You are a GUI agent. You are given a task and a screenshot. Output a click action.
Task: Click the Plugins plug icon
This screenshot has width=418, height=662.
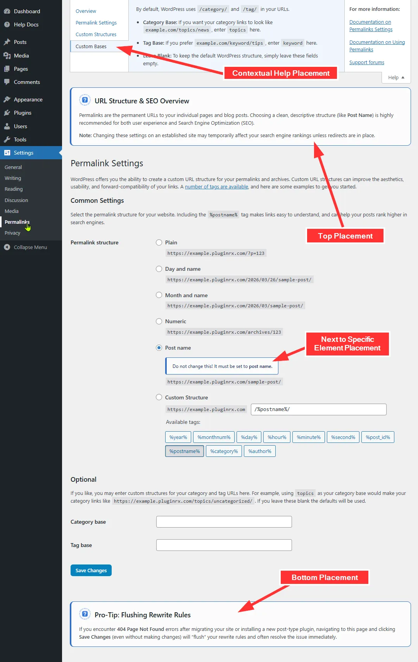(7, 113)
